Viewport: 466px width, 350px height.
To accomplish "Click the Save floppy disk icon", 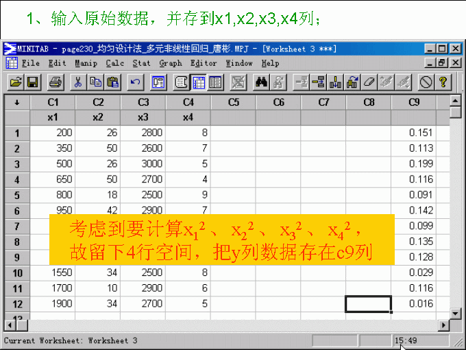I will click(32, 82).
